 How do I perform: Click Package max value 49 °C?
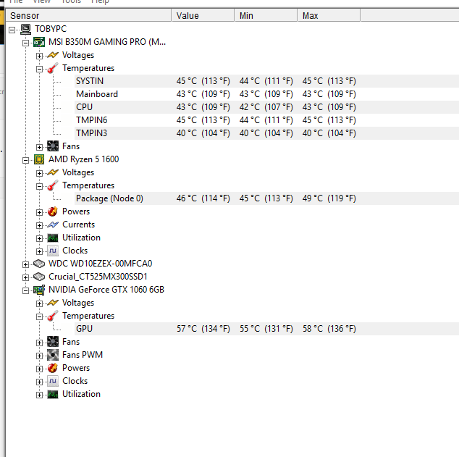coord(329,198)
